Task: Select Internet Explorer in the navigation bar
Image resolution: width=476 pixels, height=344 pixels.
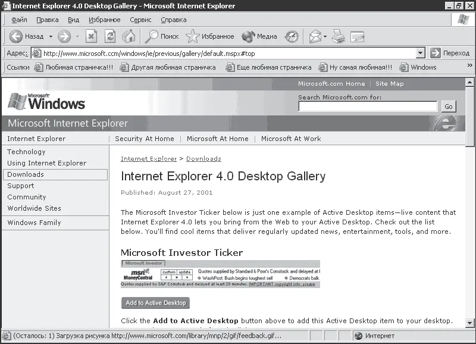Action: click(36, 139)
